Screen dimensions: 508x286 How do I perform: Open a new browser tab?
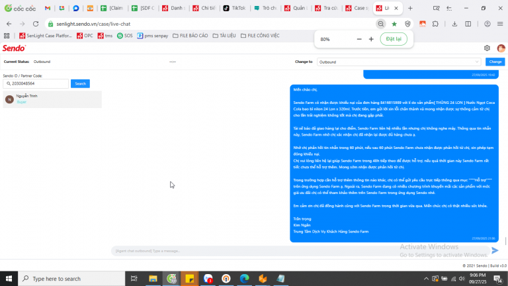(410, 8)
